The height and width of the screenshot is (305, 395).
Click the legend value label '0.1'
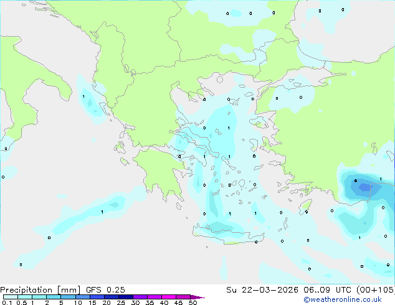(x=7, y=303)
